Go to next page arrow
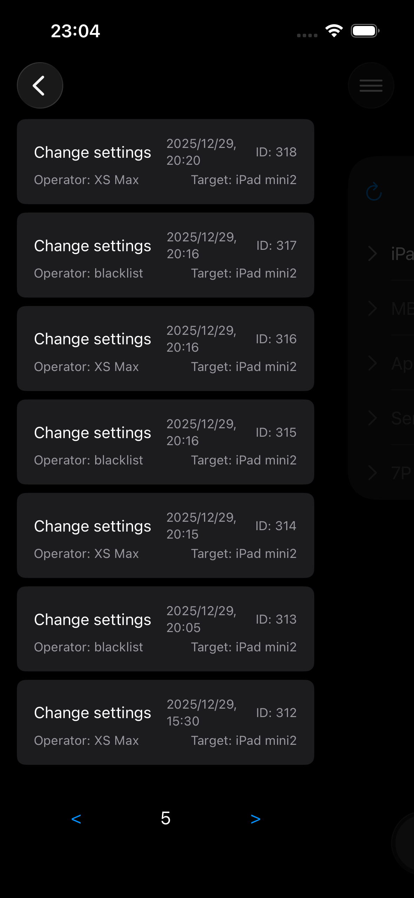 tap(255, 819)
